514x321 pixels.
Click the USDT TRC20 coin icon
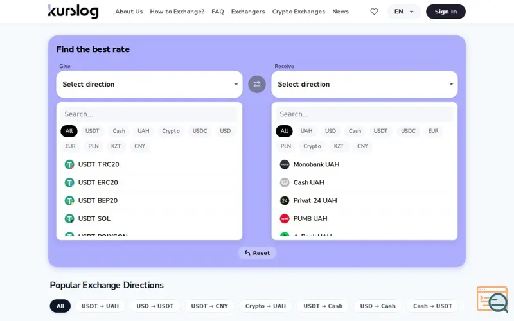click(x=69, y=164)
